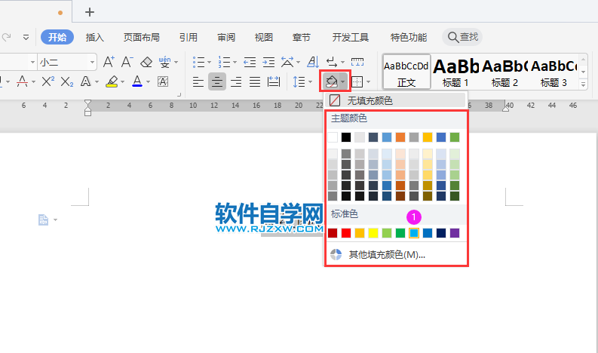The image size is (598, 353).
Task: Expand the highlight color dropdown arrow
Action: [x=122, y=81]
